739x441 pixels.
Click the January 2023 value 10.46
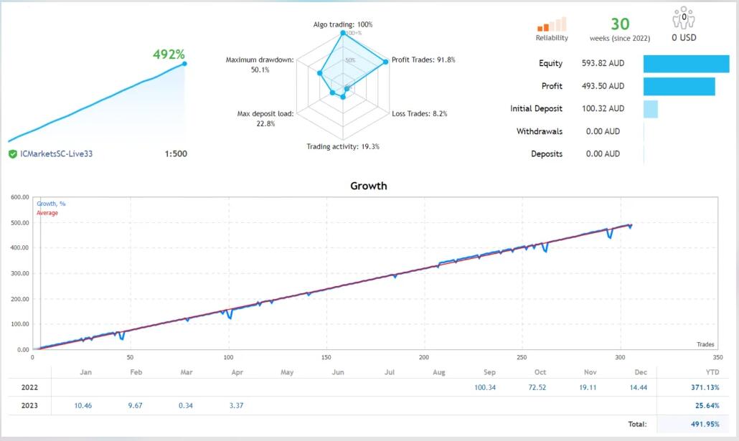click(x=84, y=406)
